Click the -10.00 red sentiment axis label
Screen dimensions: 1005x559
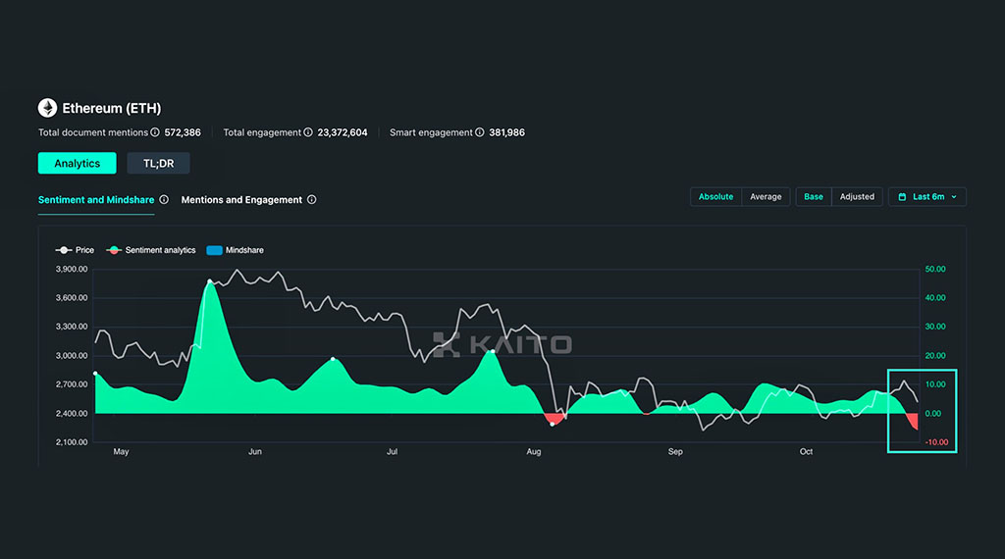936,442
